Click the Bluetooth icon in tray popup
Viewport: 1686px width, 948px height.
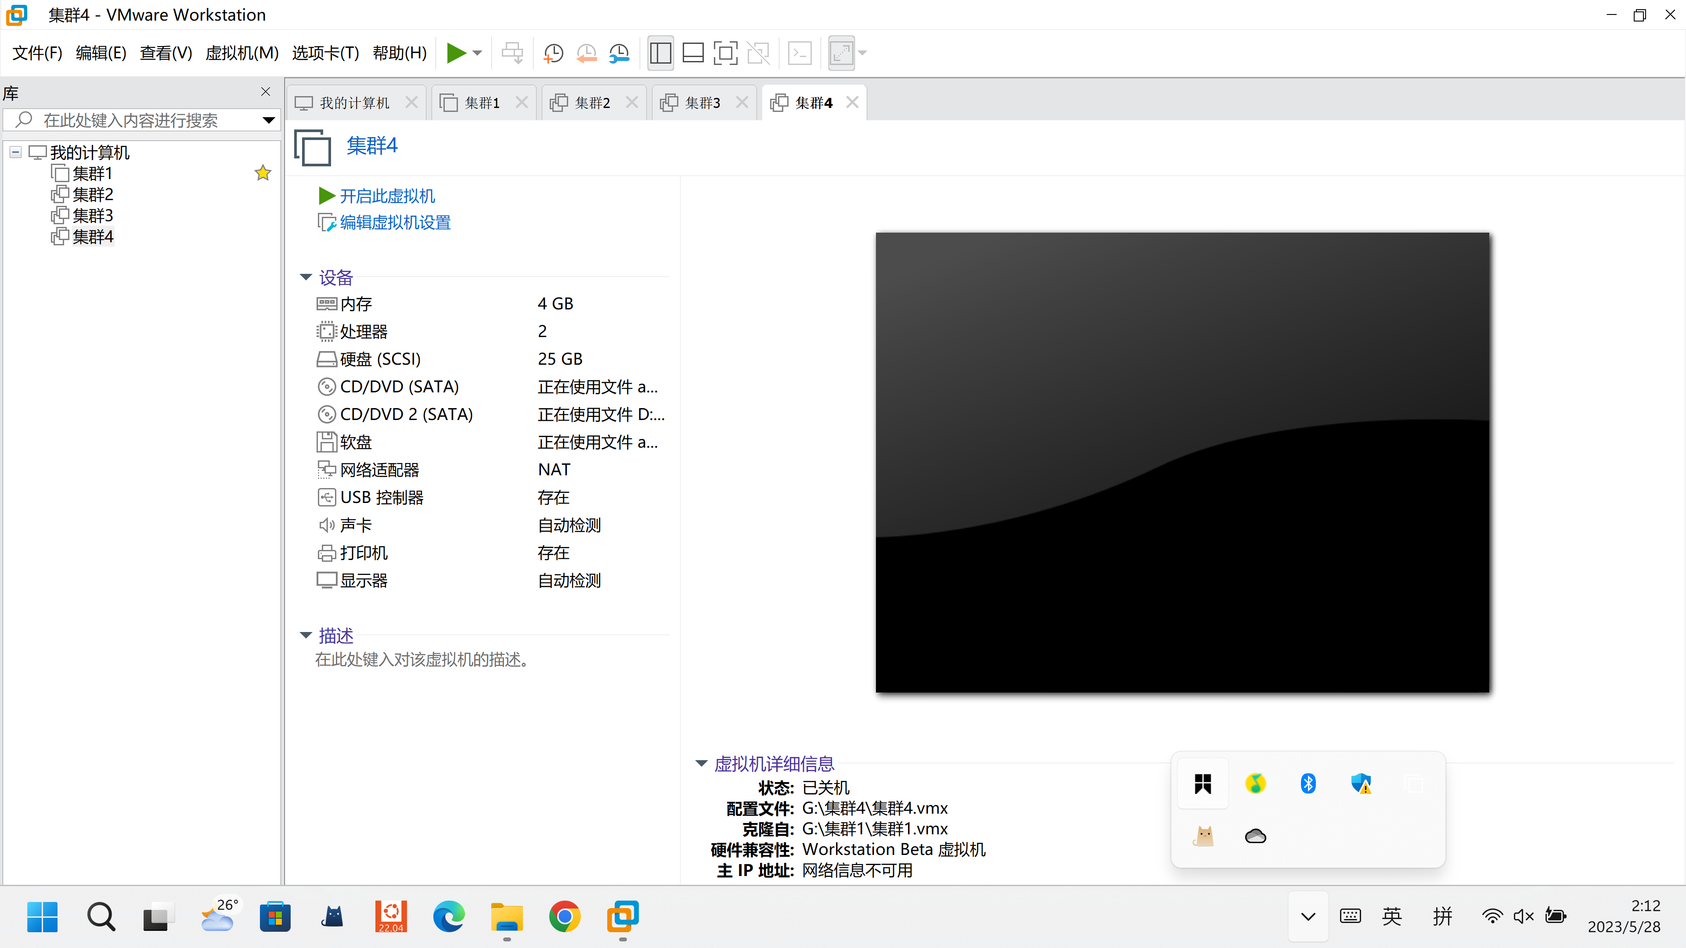(x=1308, y=783)
